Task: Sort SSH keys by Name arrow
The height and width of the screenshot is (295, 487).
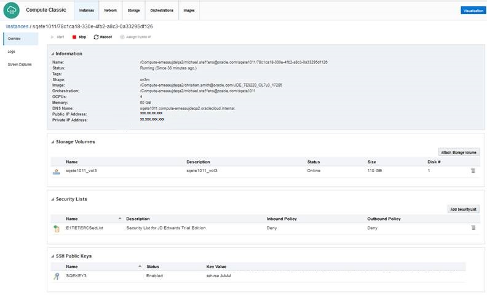Action: [140, 266]
